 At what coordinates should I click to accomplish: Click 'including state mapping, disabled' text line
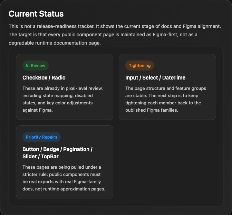click(58, 95)
